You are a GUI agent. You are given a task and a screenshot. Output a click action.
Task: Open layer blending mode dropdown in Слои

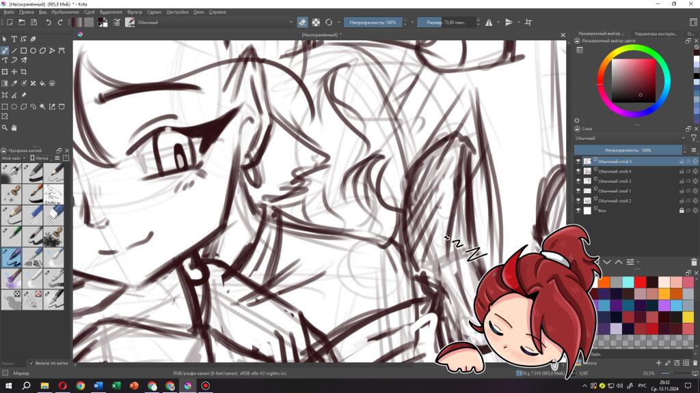(x=630, y=139)
